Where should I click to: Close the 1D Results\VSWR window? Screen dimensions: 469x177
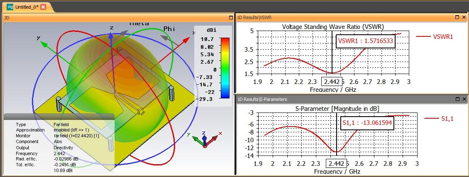coord(464,17)
